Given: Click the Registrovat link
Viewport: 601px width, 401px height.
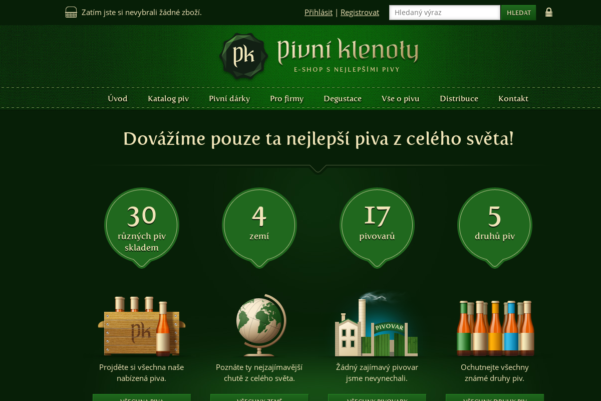Looking at the screenshot, I should [x=360, y=12].
